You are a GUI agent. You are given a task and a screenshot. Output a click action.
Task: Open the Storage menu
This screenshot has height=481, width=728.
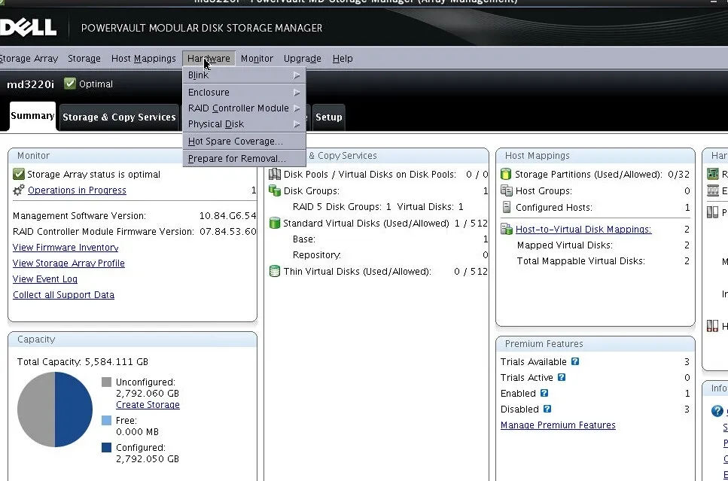tap(84, 59)
